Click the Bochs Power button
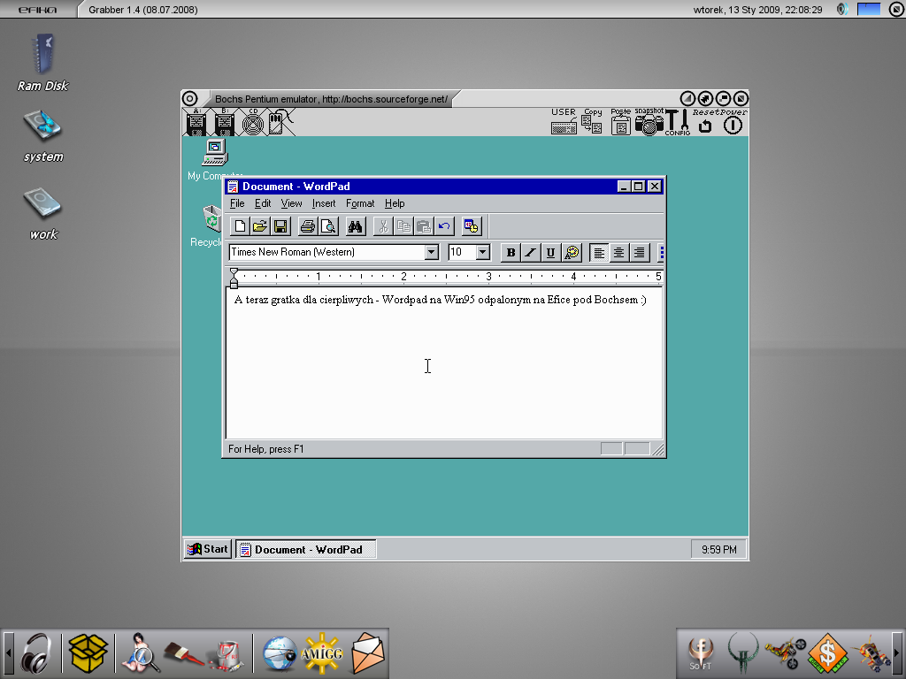The width and height of the screenshot is (906, 679). click(x=733, y=122)
